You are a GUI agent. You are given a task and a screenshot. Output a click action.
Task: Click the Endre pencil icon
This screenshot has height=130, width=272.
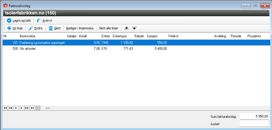pyautogui.click(x=31, y=28)
